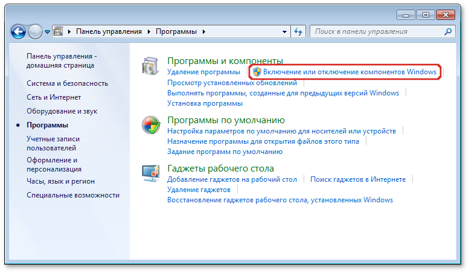Click Добавление гаджетов на рабочий стол
This screenshot has height=273, width=469.
tap(232, 179)
